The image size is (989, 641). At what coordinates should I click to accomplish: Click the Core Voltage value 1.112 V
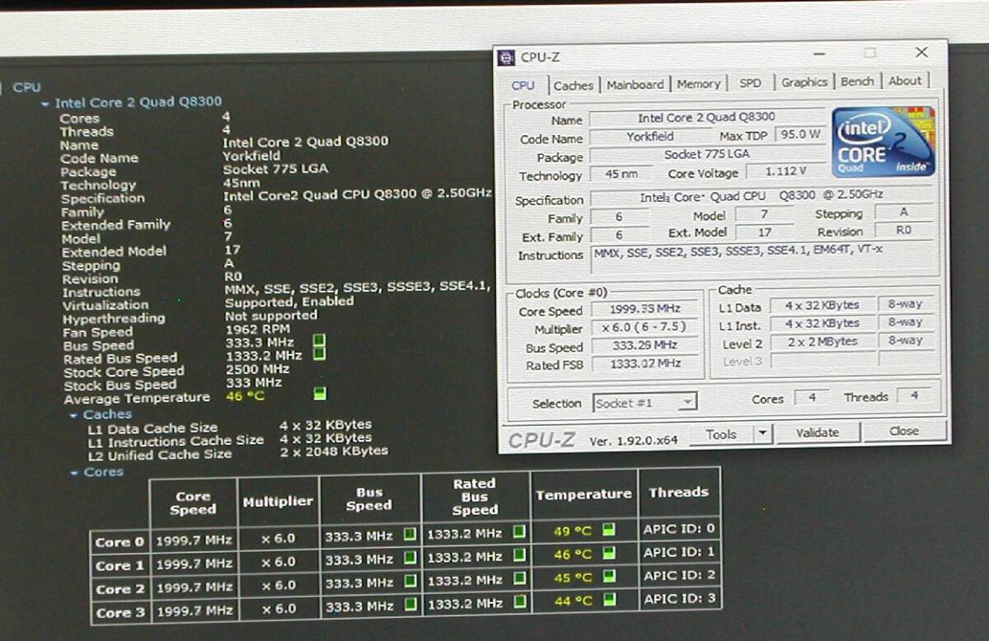[785, 171]
